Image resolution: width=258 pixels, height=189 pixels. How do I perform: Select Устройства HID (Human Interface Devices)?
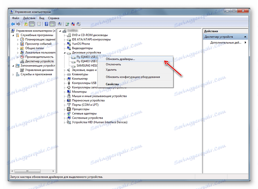(x=99, y=122)
